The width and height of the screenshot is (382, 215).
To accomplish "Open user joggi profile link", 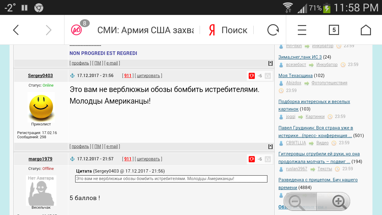I will pyautogui.click(x=290, y=116).
